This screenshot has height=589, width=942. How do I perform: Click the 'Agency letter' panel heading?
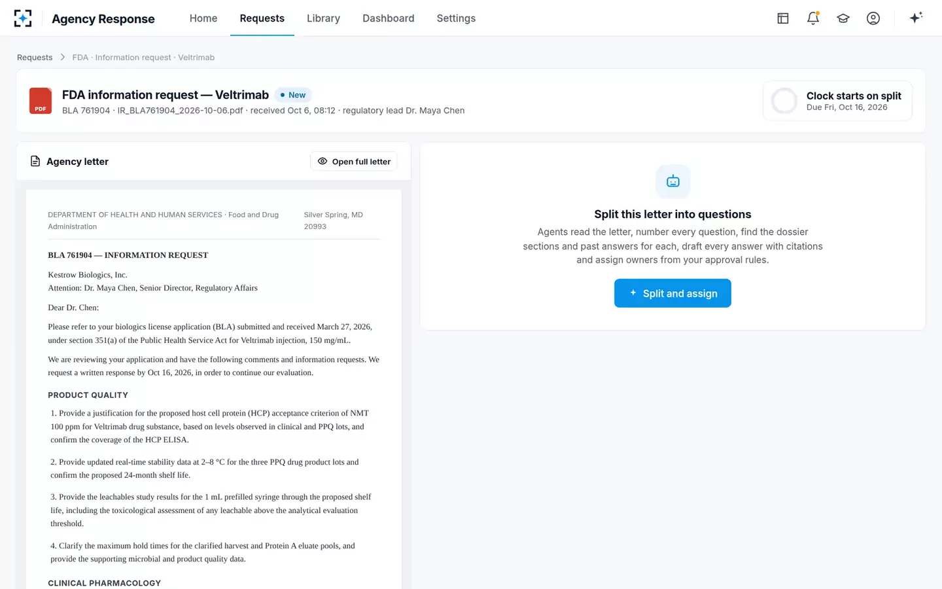click(x=77, y=162)
